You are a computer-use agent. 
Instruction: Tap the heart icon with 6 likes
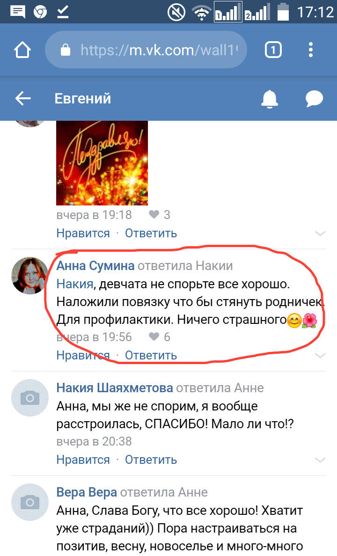click(154, 337)
